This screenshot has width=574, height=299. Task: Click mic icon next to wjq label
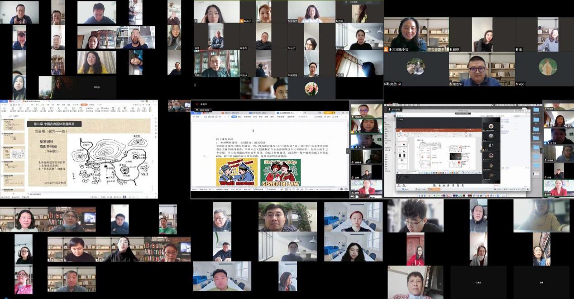[x=517, y=84]
